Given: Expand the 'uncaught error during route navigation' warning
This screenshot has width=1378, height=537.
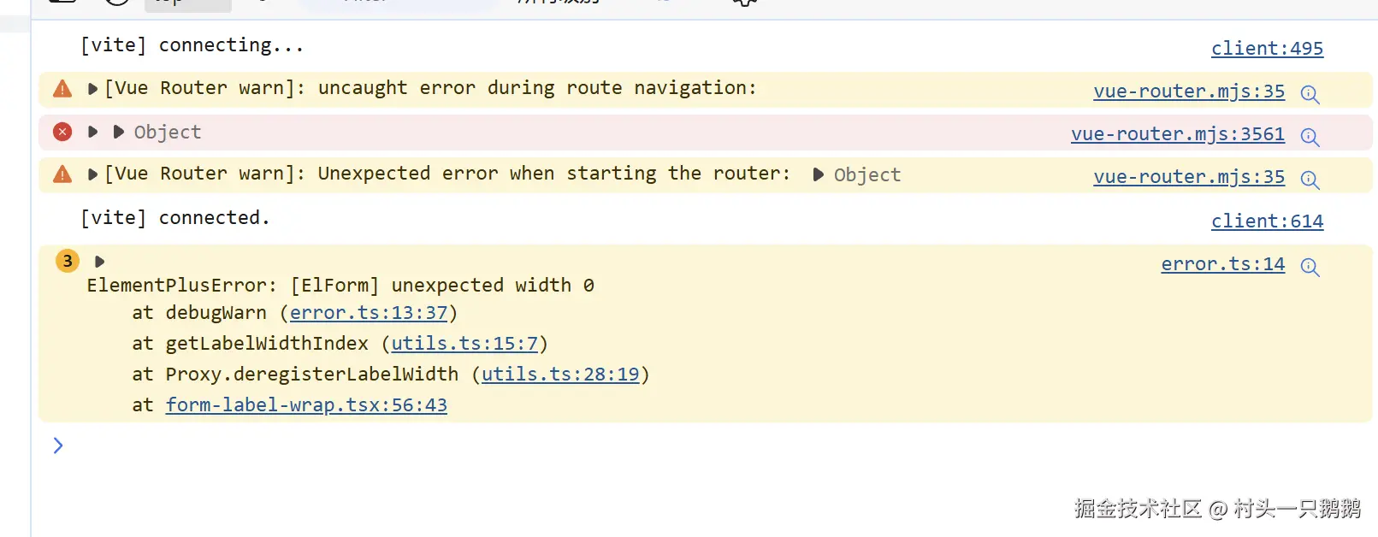Looking at the screenshot, I should coord(92,89).
